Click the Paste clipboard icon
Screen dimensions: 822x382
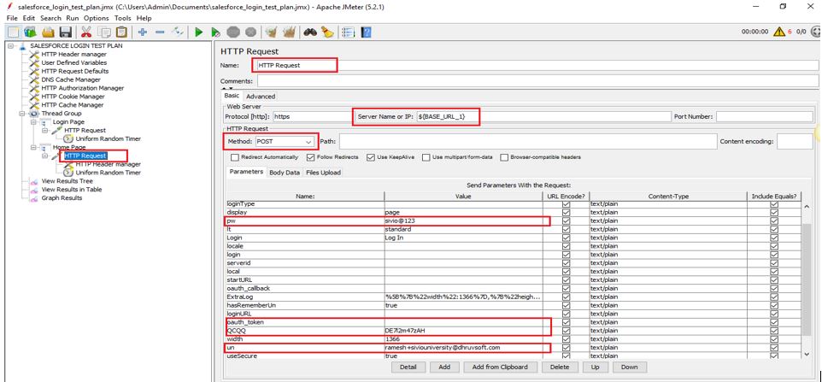pyautogui.click(x=121, y=32)
